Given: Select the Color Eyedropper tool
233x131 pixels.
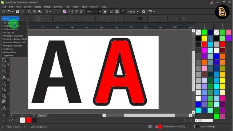Looking at the screenshot, I should click(x=4, y=108).
